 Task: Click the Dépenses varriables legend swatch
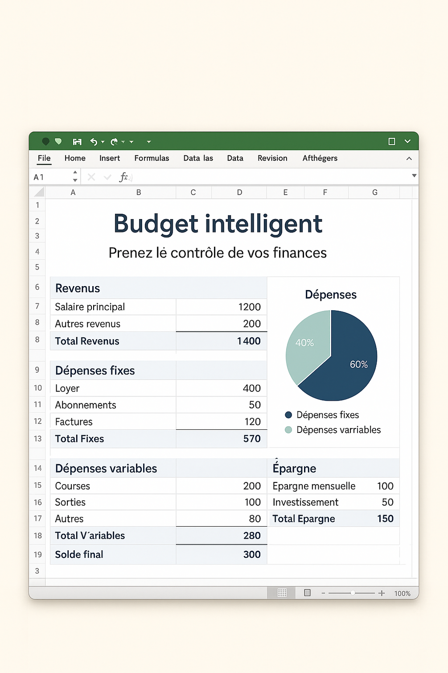(x=288, y=430)
